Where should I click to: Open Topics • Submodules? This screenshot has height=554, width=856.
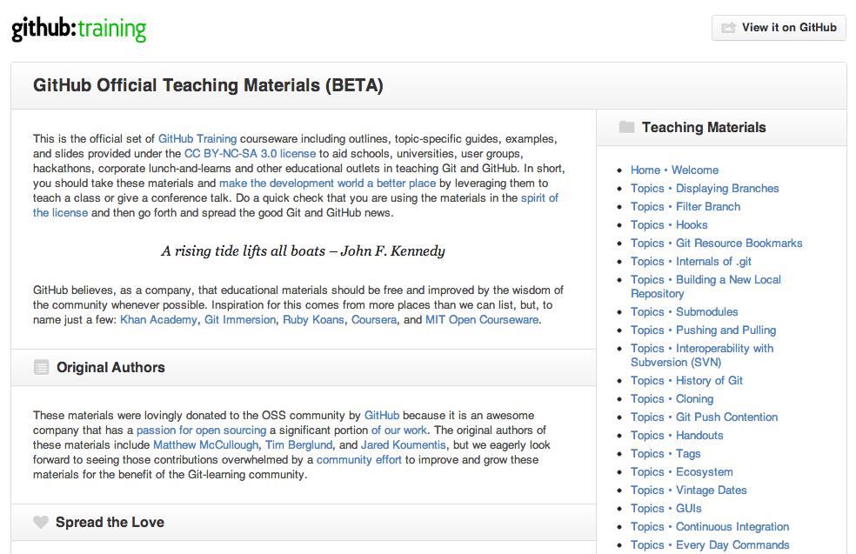(685, 311)
